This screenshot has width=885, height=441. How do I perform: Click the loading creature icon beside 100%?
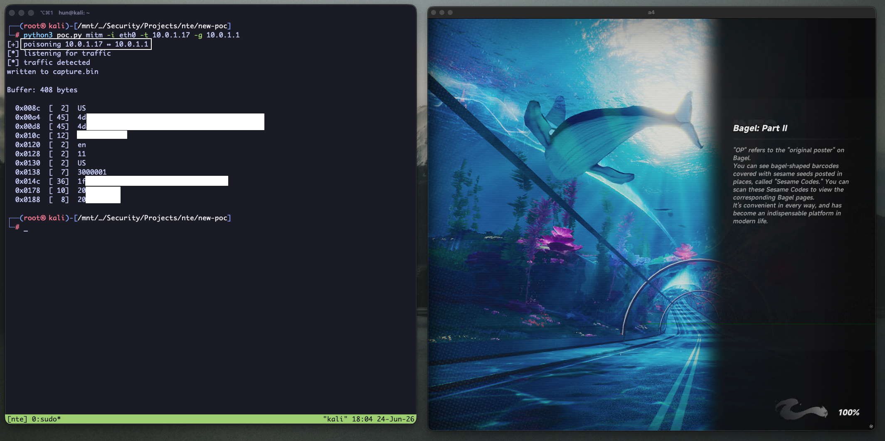(x=801, y=410)
